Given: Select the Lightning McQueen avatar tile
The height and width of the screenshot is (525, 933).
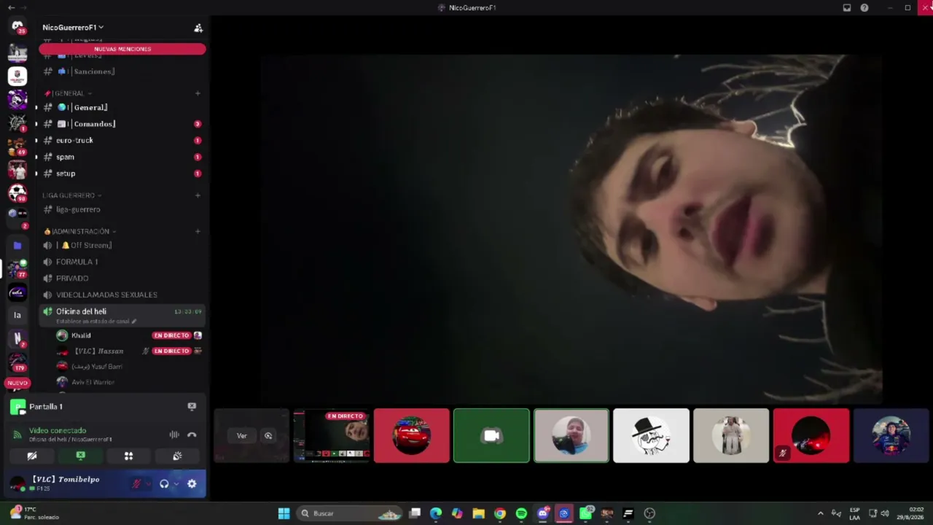Looking at the screenshot, I should 412,436.
